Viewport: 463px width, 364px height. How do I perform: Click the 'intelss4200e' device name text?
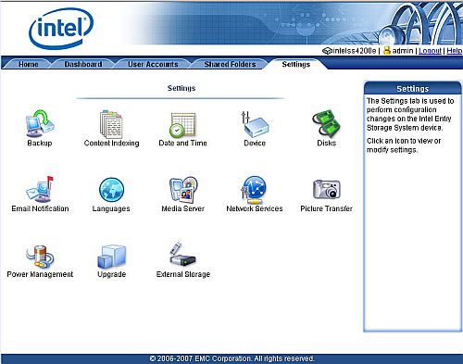tap(354, 51)
